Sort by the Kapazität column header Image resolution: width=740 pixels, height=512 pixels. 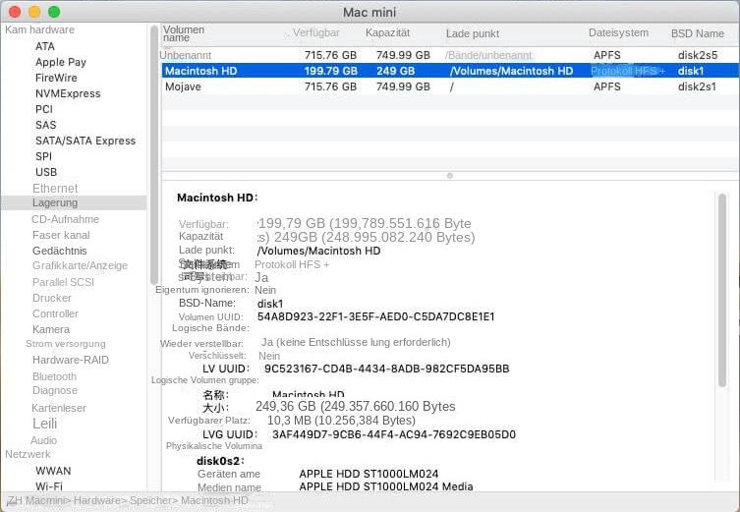[387, 32]
